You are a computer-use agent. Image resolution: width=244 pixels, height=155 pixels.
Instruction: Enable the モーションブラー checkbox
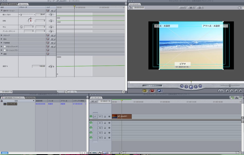click(5, 50)
